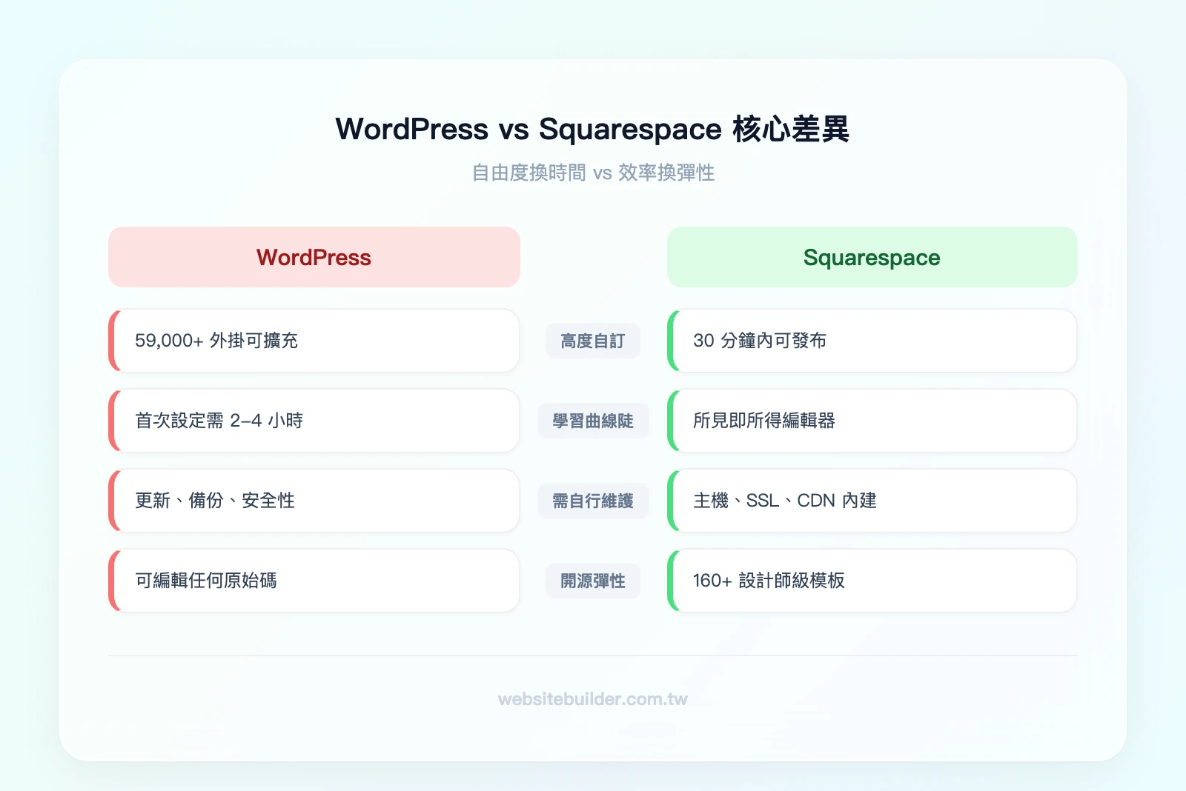Click the '160+ 設計師級模板' card
The image size is (1186, 791).
tap(872, 581)
